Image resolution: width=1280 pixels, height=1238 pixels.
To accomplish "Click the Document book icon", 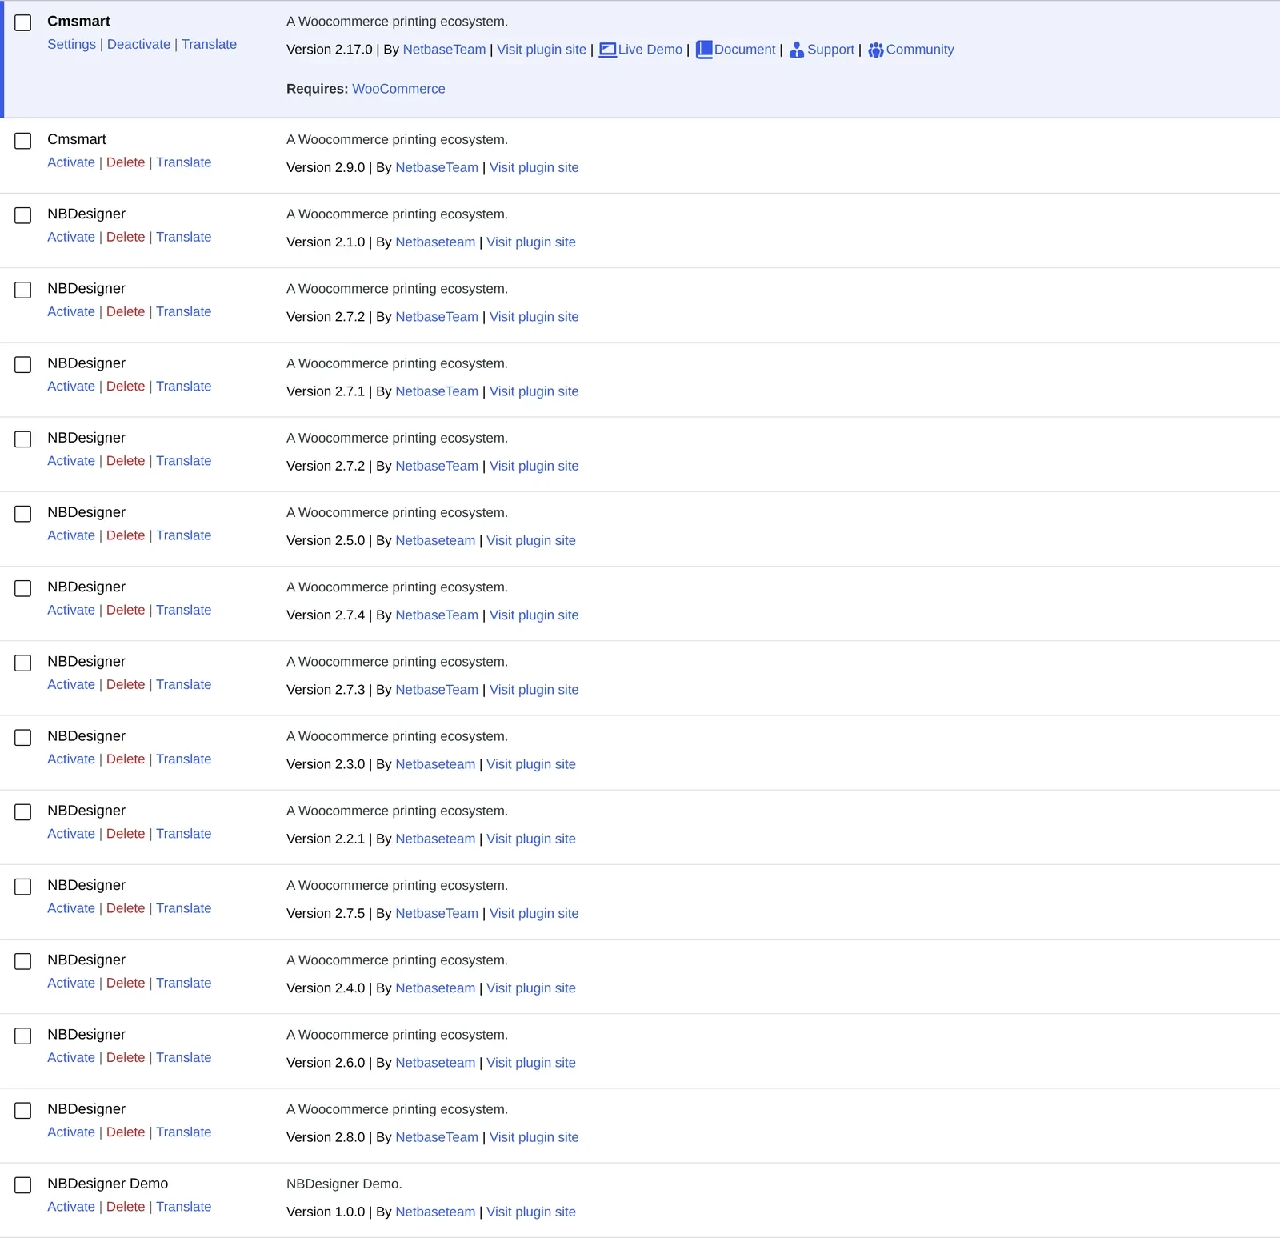I will tap(704, 50).
